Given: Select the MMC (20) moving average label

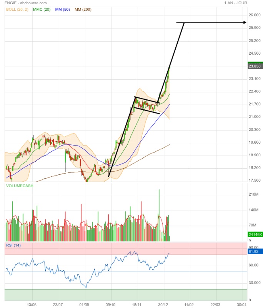Looking at the screenshot, I should click(x=42, y=9).
